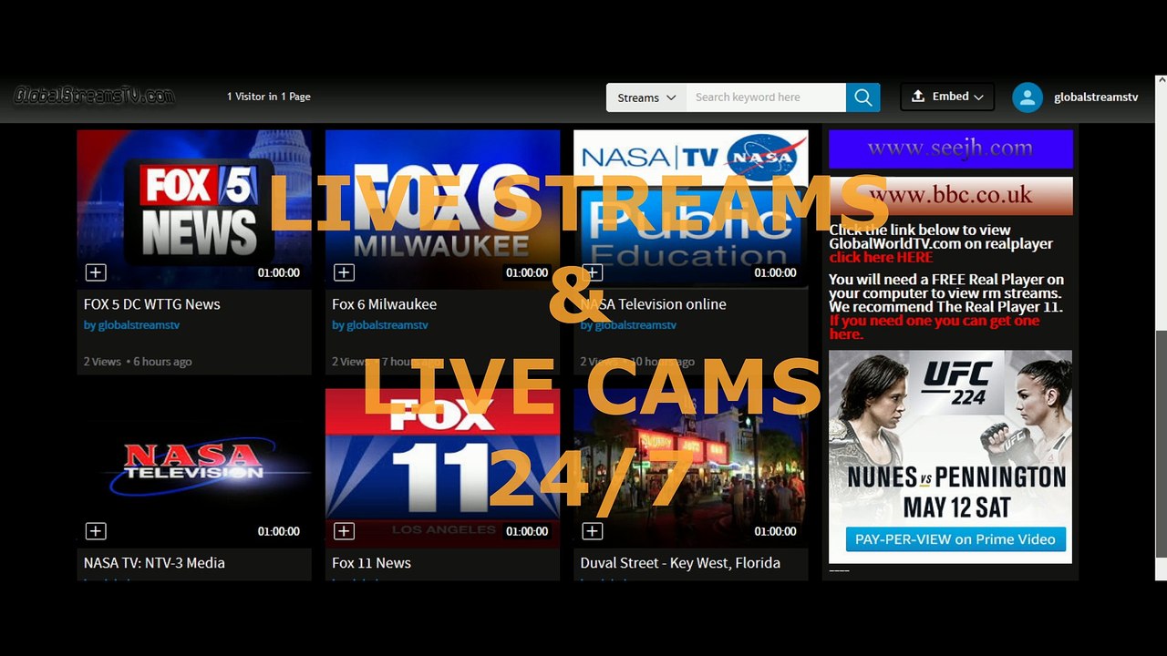Screen dimensions: 1167x656
Task: Open the UFC 224 Nunes vs Pennington ad
Action: (x=950, y=456)
